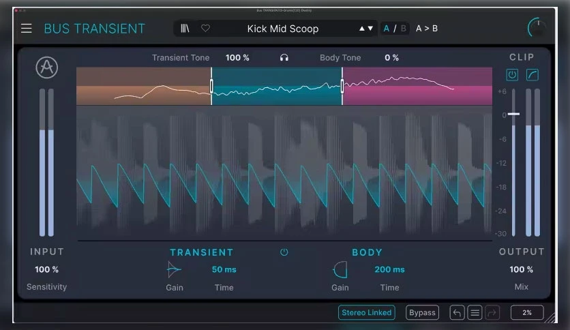Click the INPUT label
Viewport: 570px width, 330px height.
point(47,252)
